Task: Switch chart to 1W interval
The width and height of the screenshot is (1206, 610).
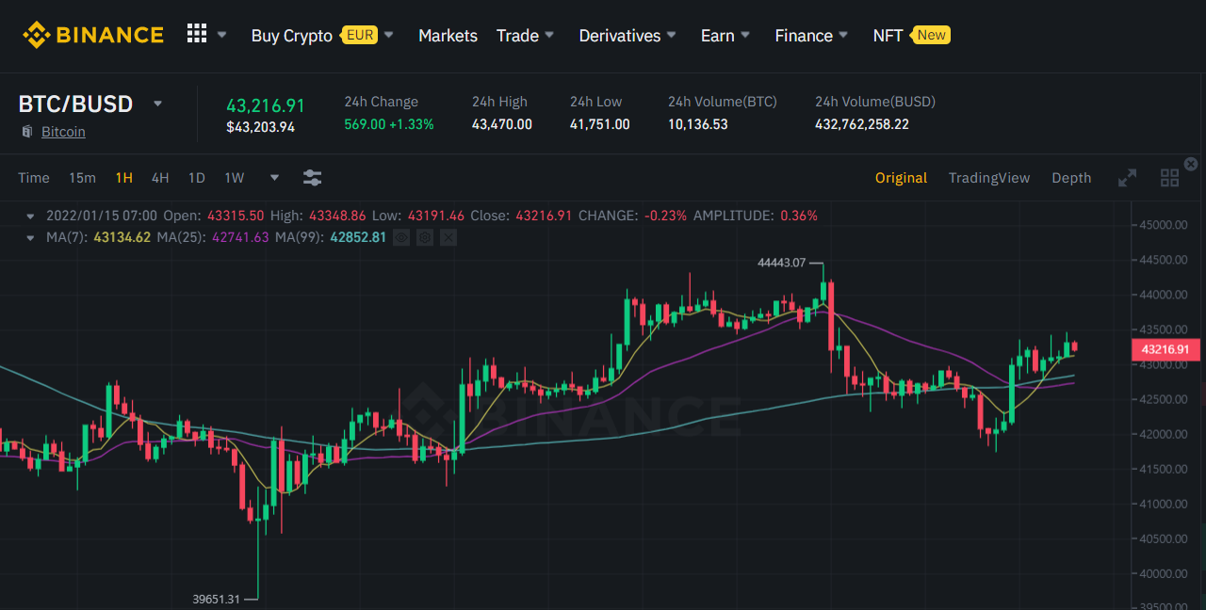Action: tap(234, 178)
